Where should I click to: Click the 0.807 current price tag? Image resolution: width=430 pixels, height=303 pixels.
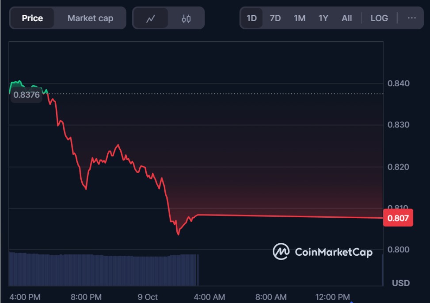click(x=398, y=218)
